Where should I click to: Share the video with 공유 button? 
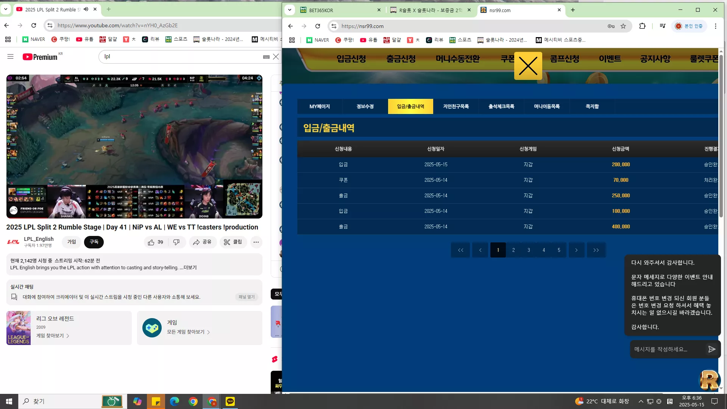point(203,242)
